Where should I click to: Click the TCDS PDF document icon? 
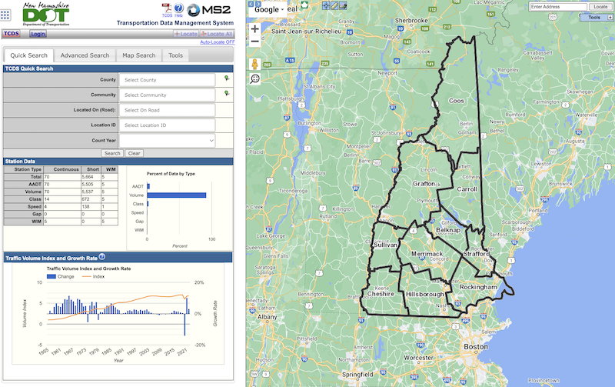[x=166, y=9]
